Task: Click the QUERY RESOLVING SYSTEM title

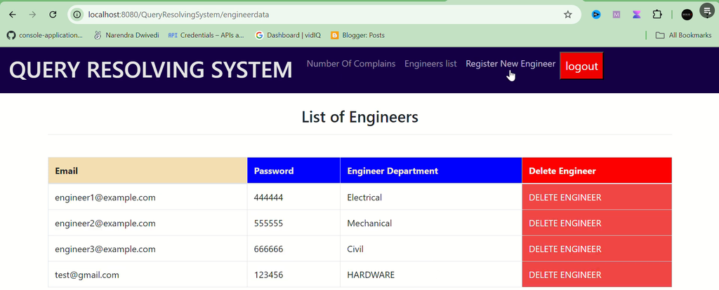Action: [150, 69]
